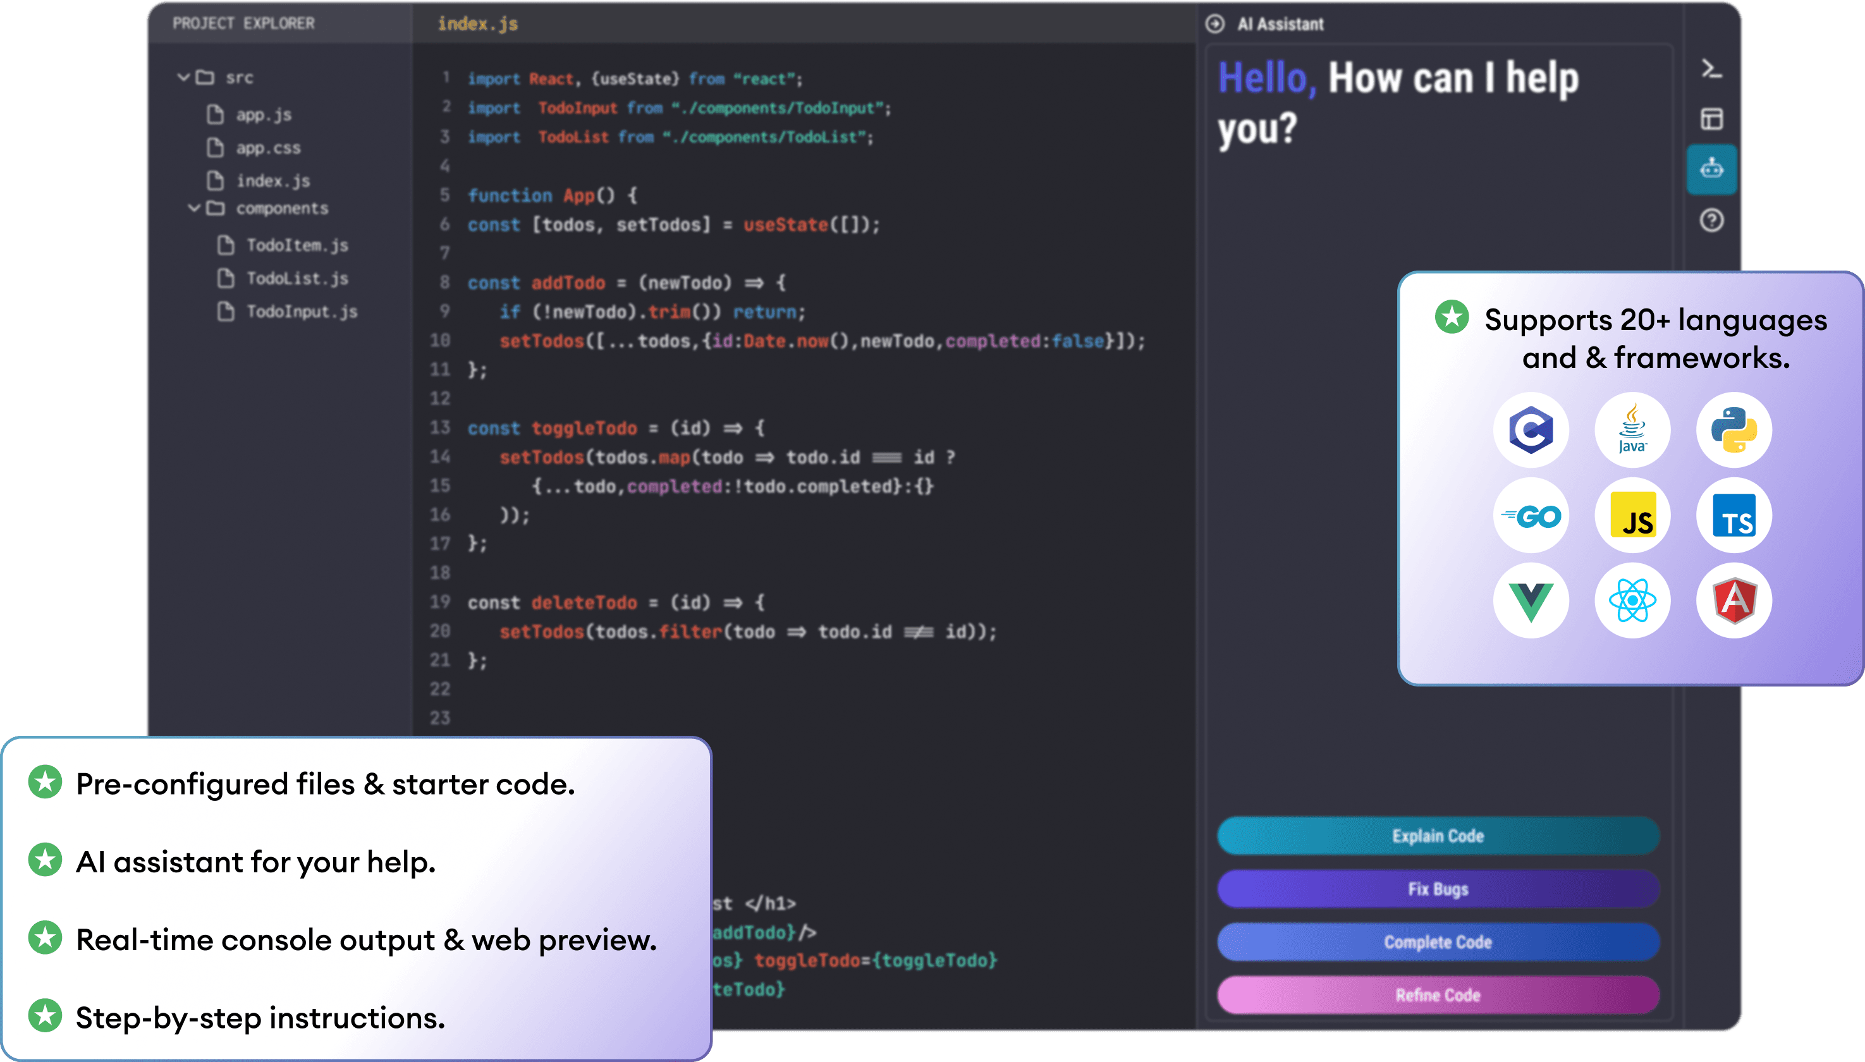Open the help question mark icon

click(1711, 220)
